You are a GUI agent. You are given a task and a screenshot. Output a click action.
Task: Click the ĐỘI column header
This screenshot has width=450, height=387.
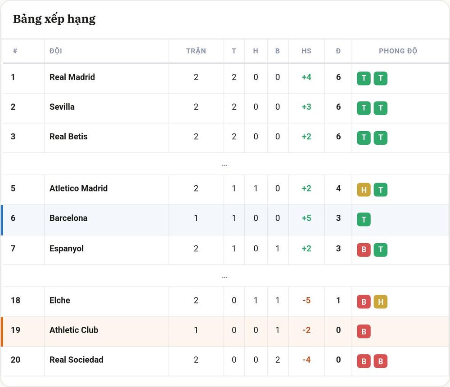click(56, 51)
